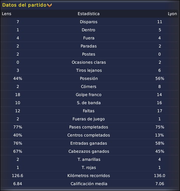Viewport: 180px width, 191px height.
Task: Select Lens 44% possession value
Action: click(18, 78)
